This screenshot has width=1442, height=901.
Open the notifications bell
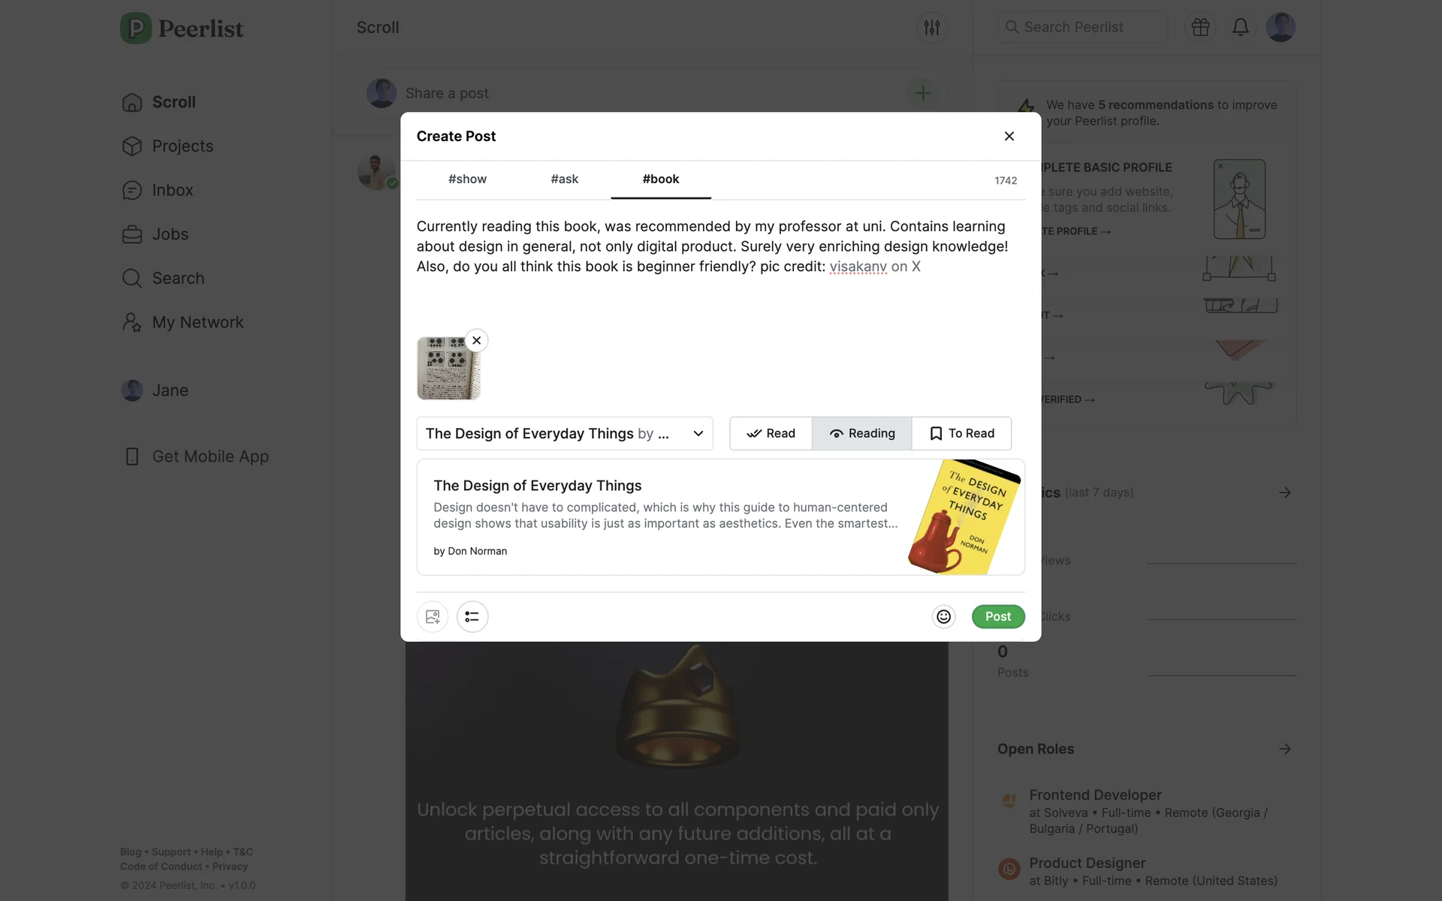click(1240, 27)
